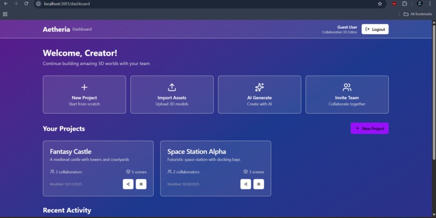Open the browser profile avatar
This screenshot has width=436, height=218.
420,4
